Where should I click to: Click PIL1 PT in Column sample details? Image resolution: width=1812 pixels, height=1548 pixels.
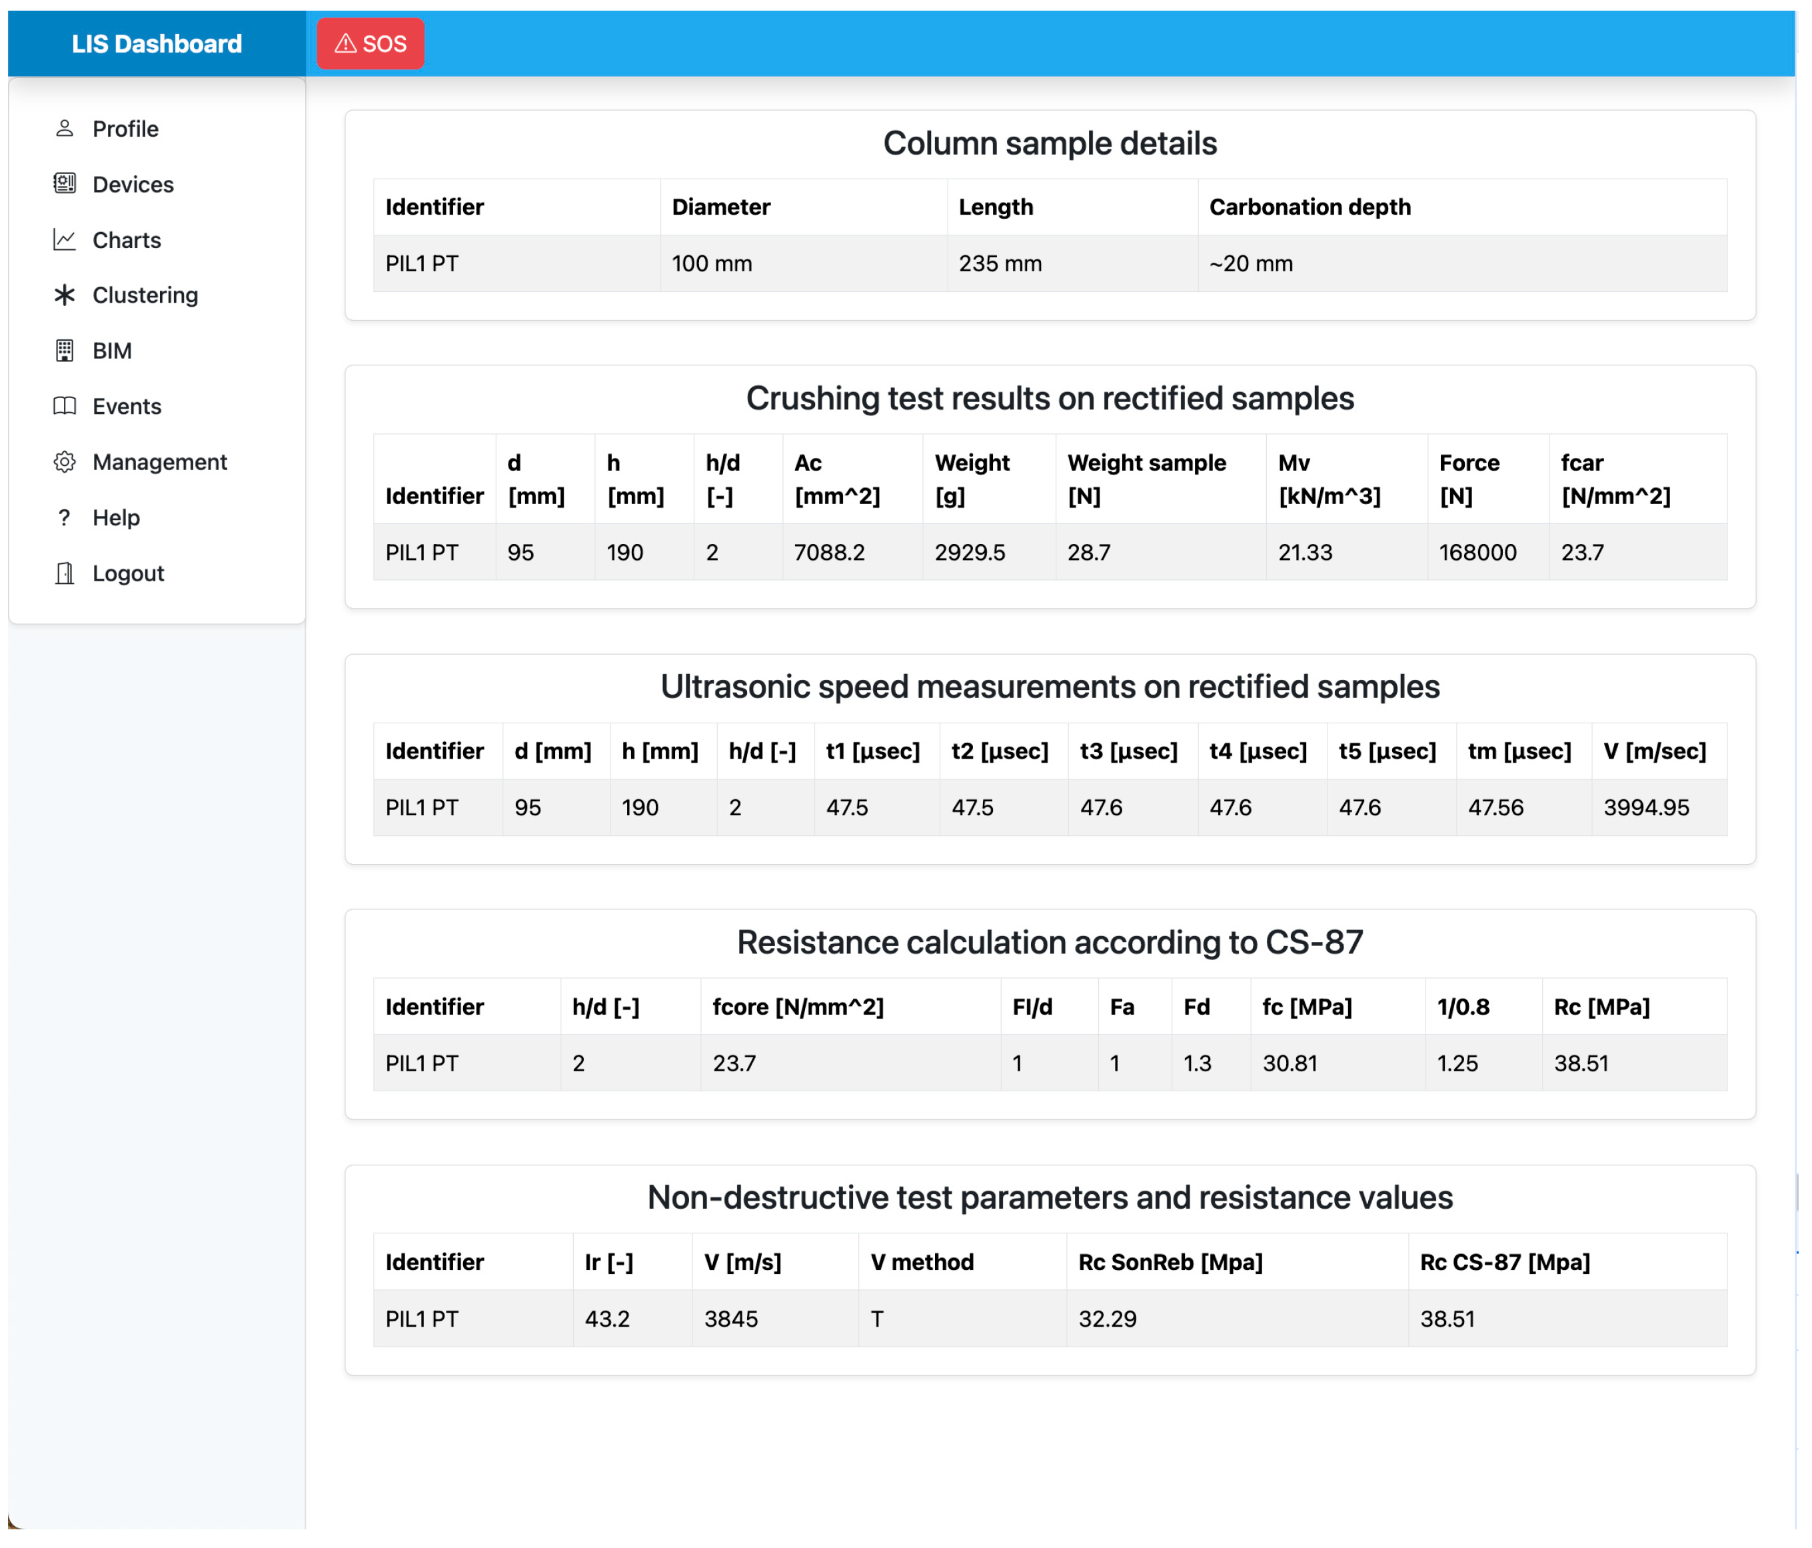click(x=422, y=263)
